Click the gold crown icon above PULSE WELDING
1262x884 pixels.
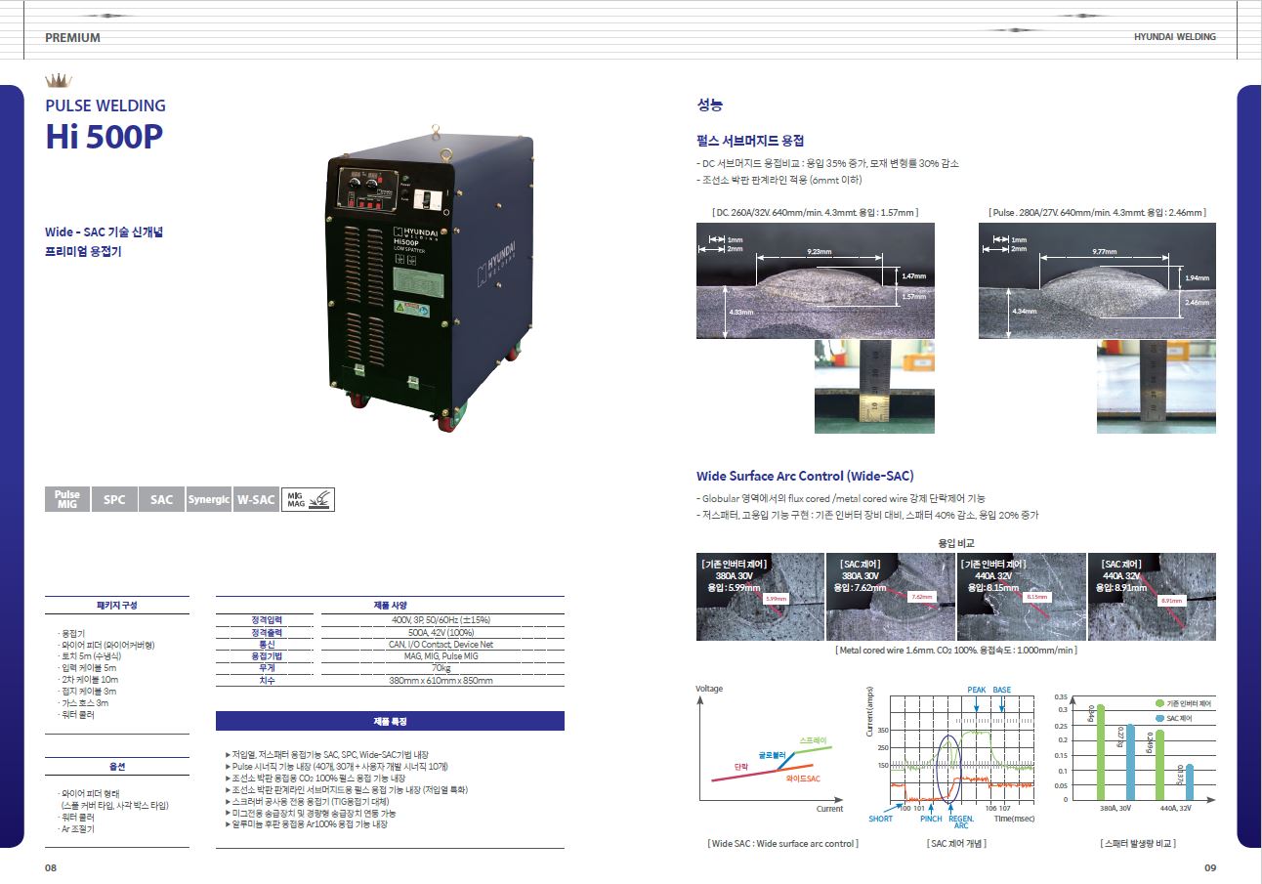click(59, 81)
